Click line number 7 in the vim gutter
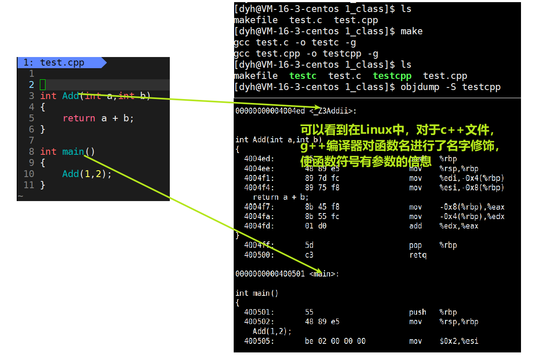The width and height of the screenshot is (536, 358). 31,140
